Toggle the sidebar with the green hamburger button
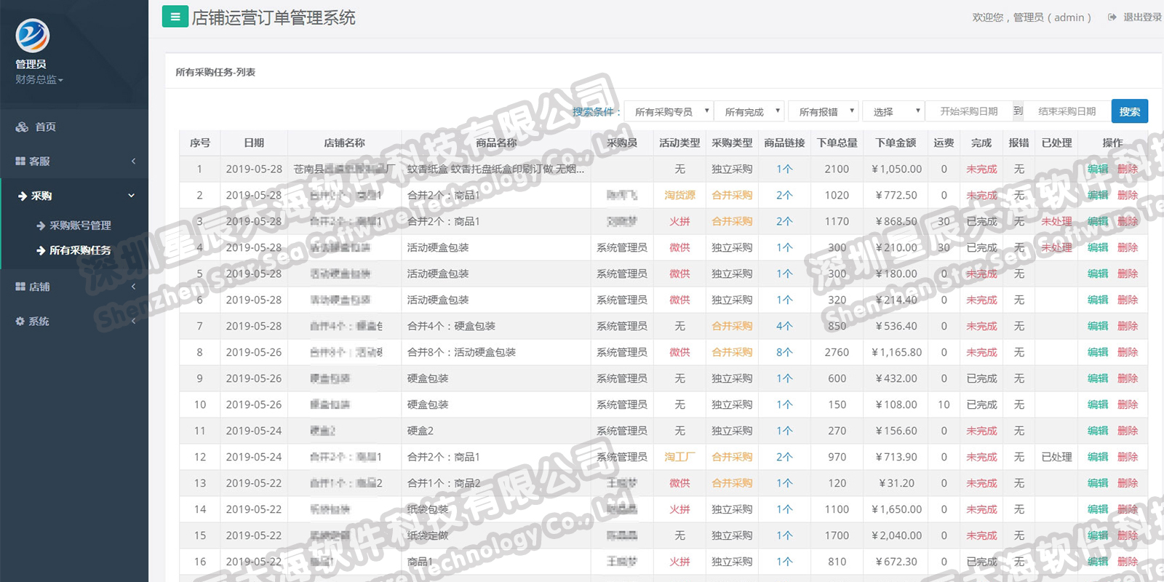This screenshot has height=582, width=1164. click(175, 17)
